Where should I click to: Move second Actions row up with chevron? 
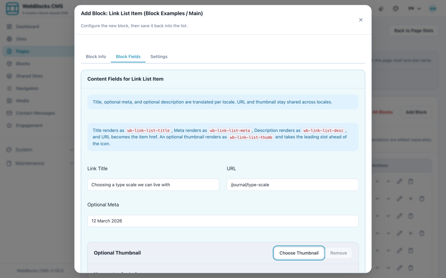pos(377,199)
